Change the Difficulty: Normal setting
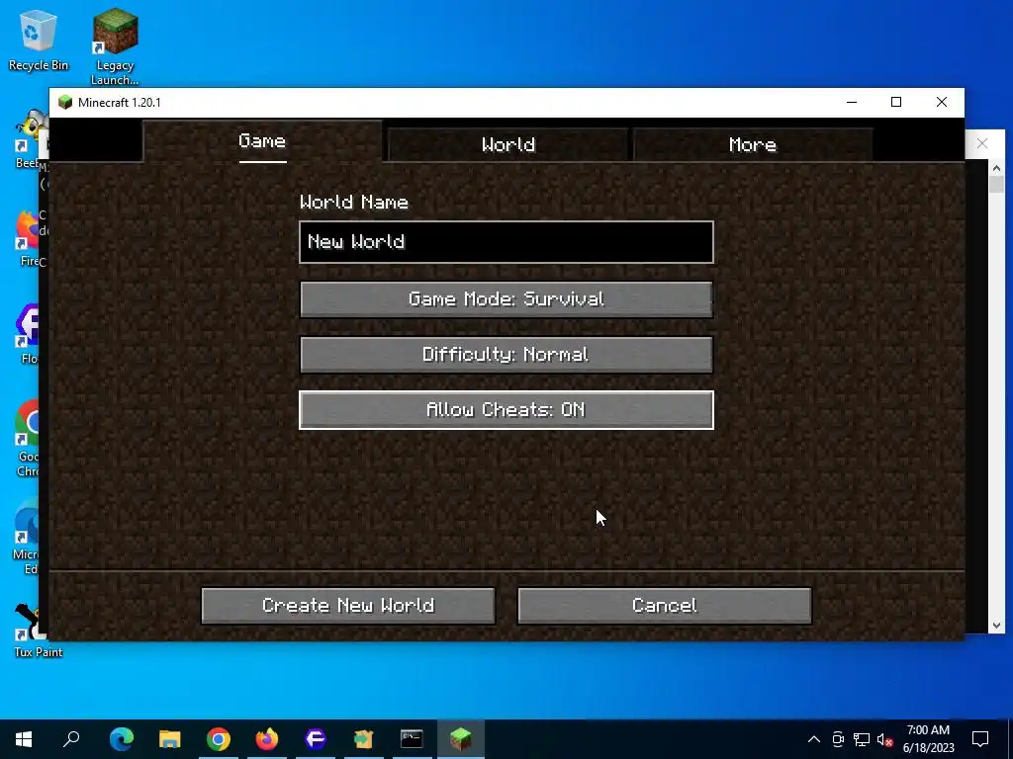 click(506, 355)
